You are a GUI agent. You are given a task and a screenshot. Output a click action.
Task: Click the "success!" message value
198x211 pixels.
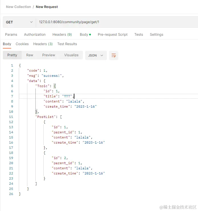(x=52, y=76)
